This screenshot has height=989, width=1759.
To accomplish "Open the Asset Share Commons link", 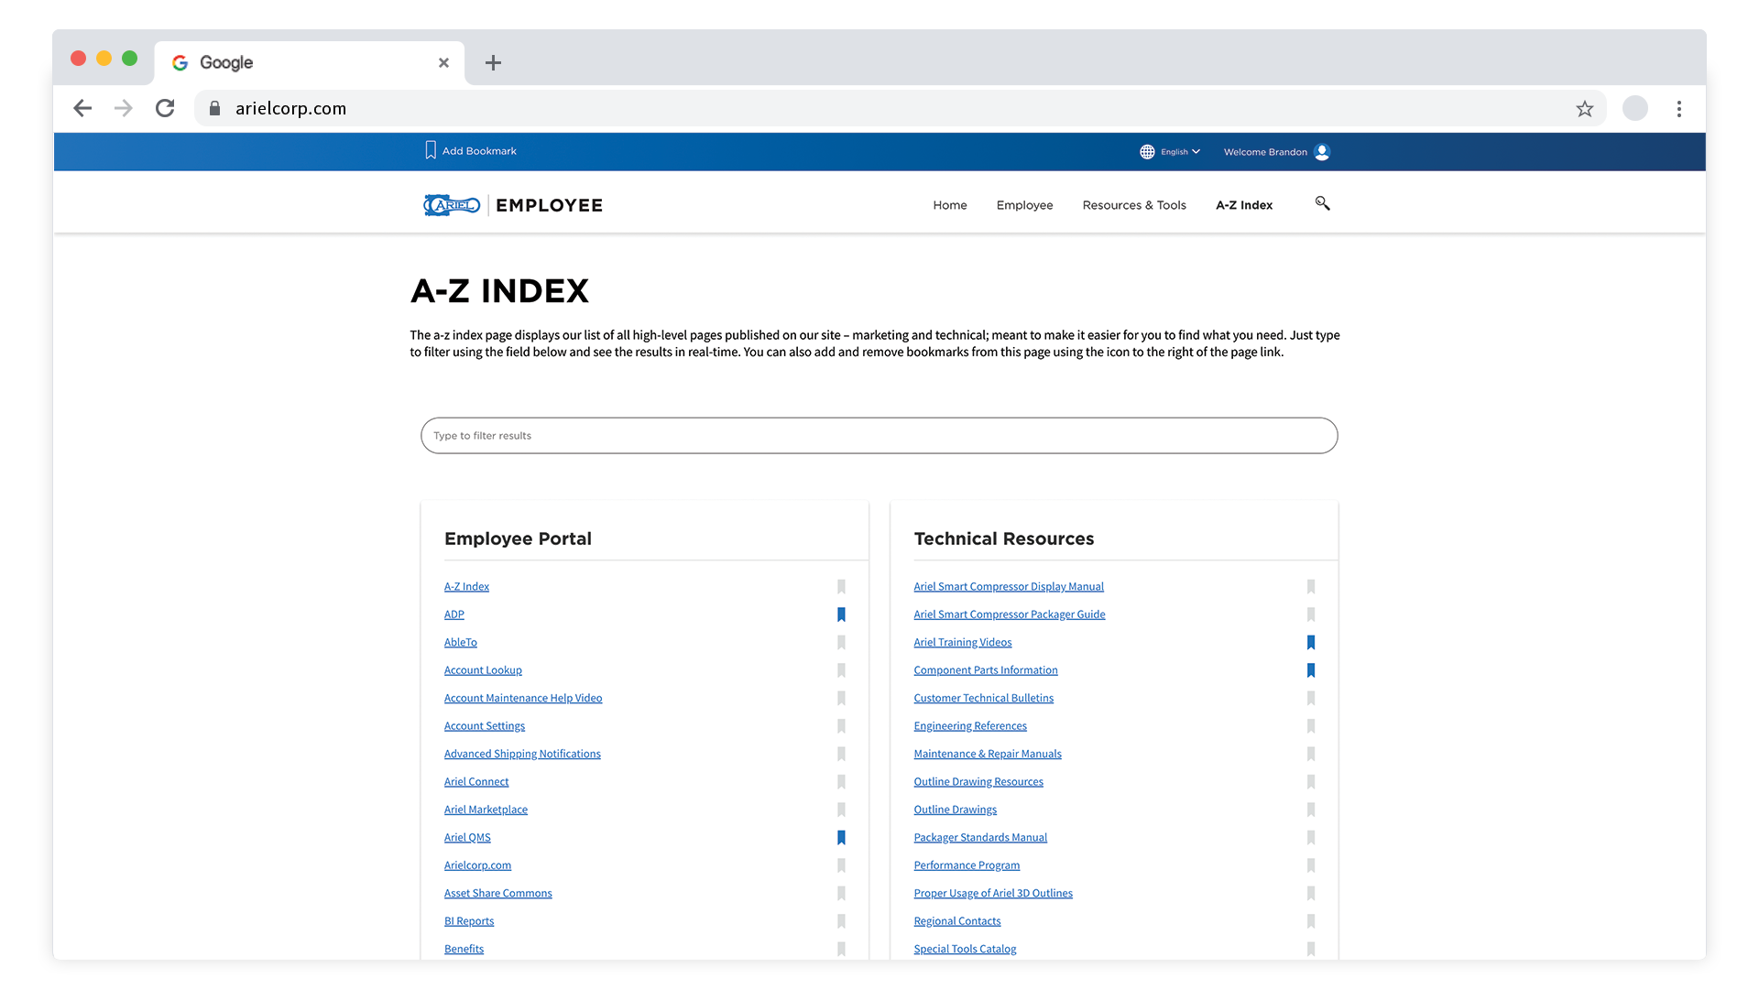I will 498,894.
